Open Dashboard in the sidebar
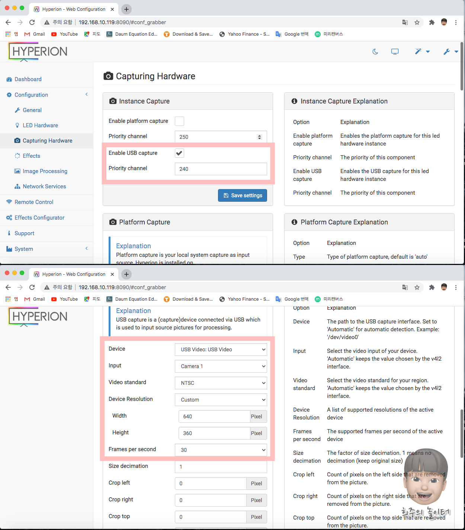The height and width of the screenshot is (530, 465). click(x=28, y=79)
